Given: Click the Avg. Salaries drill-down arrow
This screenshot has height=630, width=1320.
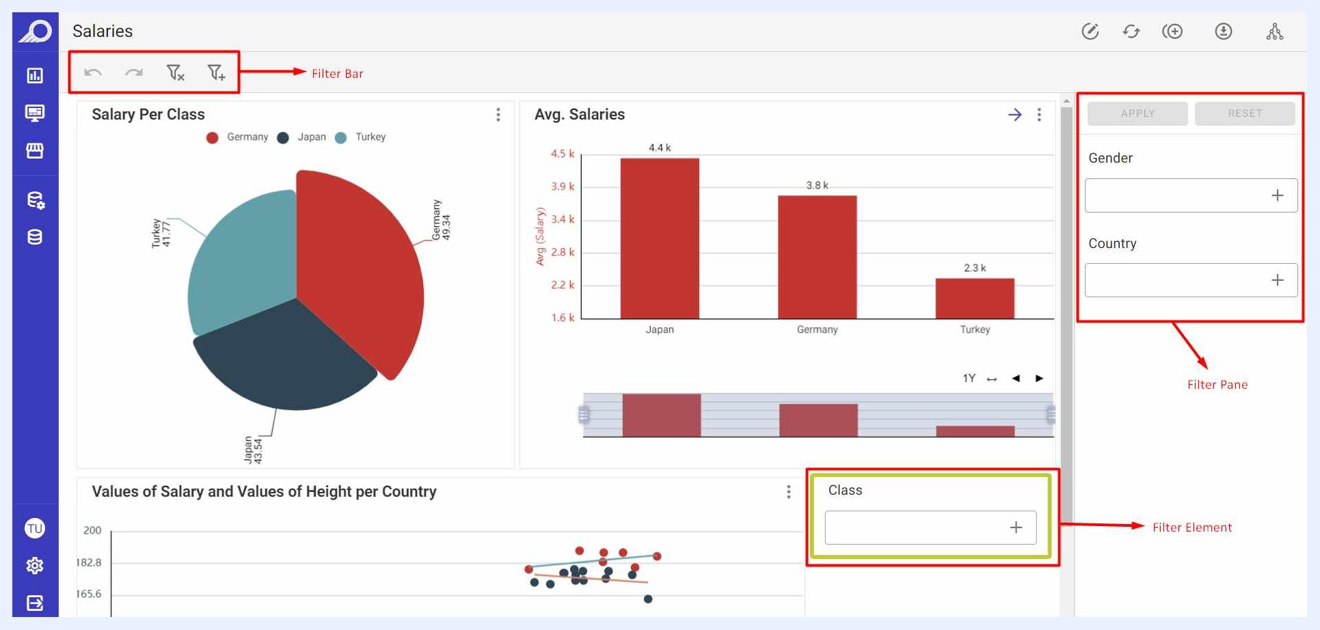Looking at the screenshot, I should click(1015, 115).
